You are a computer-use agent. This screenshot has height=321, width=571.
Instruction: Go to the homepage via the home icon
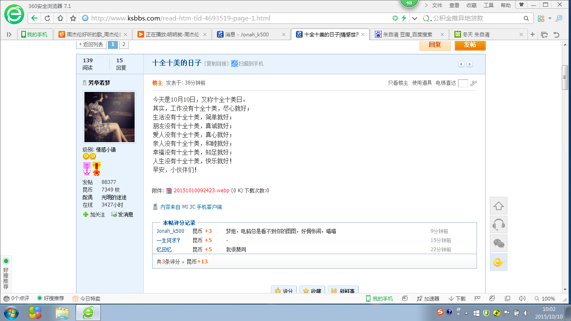pos(60,18)
